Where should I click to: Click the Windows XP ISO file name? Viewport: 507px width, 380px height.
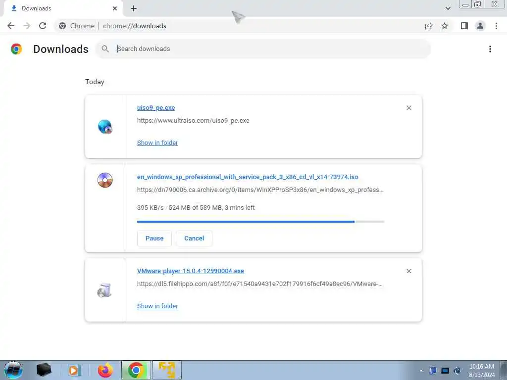pyautogui.click(x=248, y=177)
